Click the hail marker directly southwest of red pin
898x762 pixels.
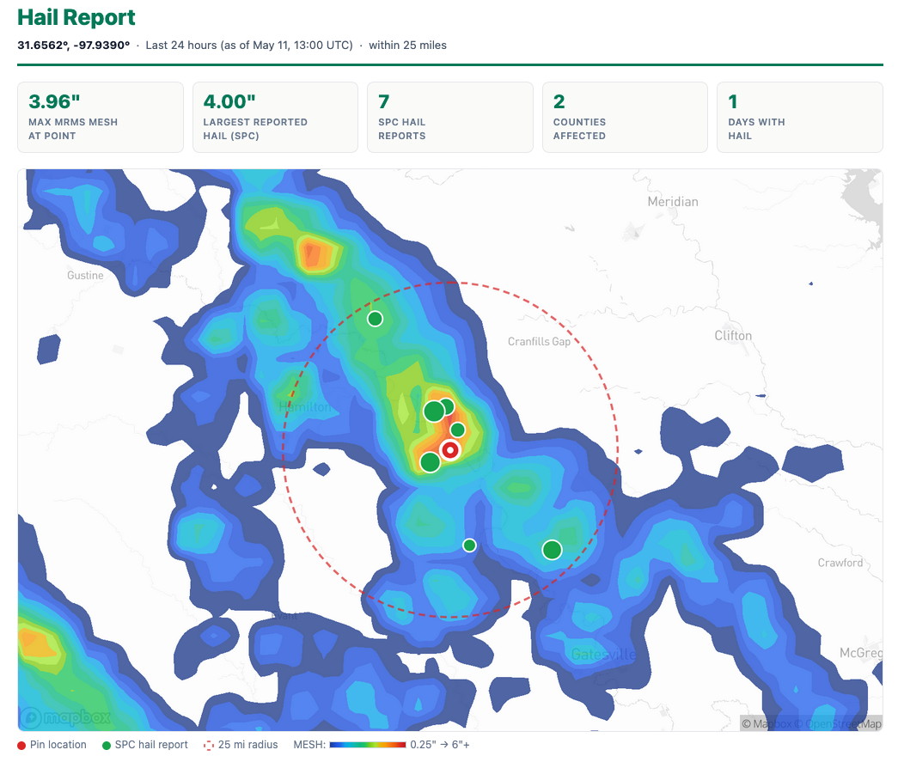[431, 461]
